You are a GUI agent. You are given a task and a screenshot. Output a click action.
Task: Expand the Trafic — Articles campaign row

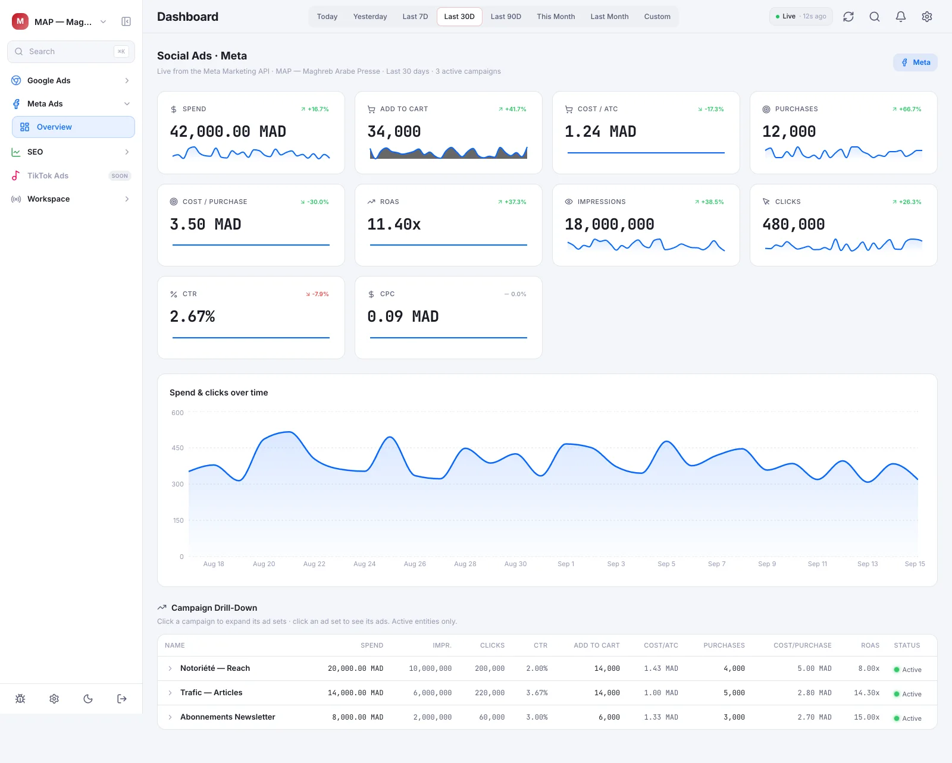pyautogui.click(x=170, y=693)
